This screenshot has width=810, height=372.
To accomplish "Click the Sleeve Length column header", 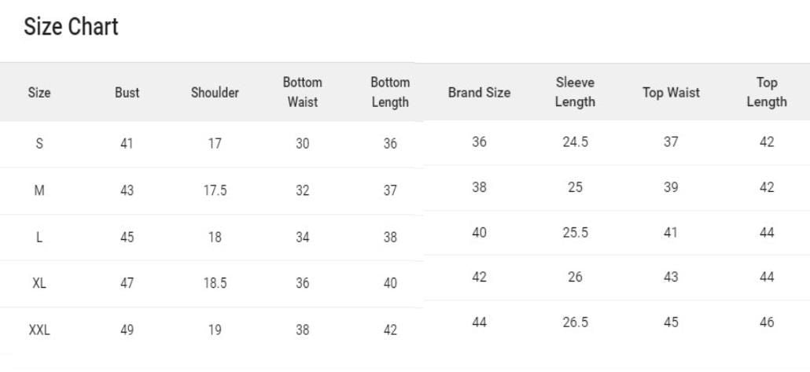I will coord(575,92).
